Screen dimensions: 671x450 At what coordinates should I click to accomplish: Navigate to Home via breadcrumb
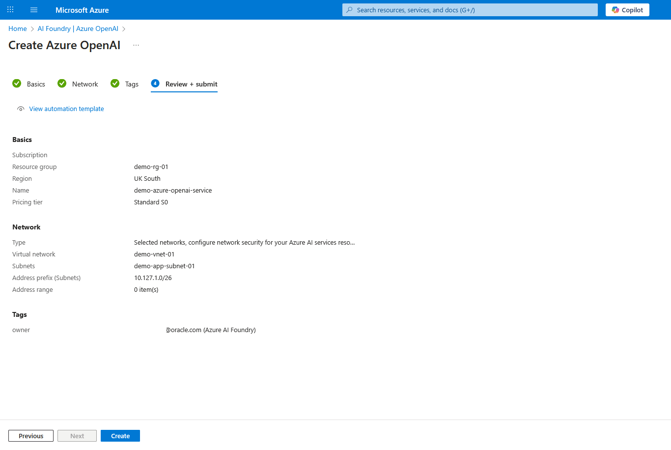pyautogui.click(x=17, y=28)
